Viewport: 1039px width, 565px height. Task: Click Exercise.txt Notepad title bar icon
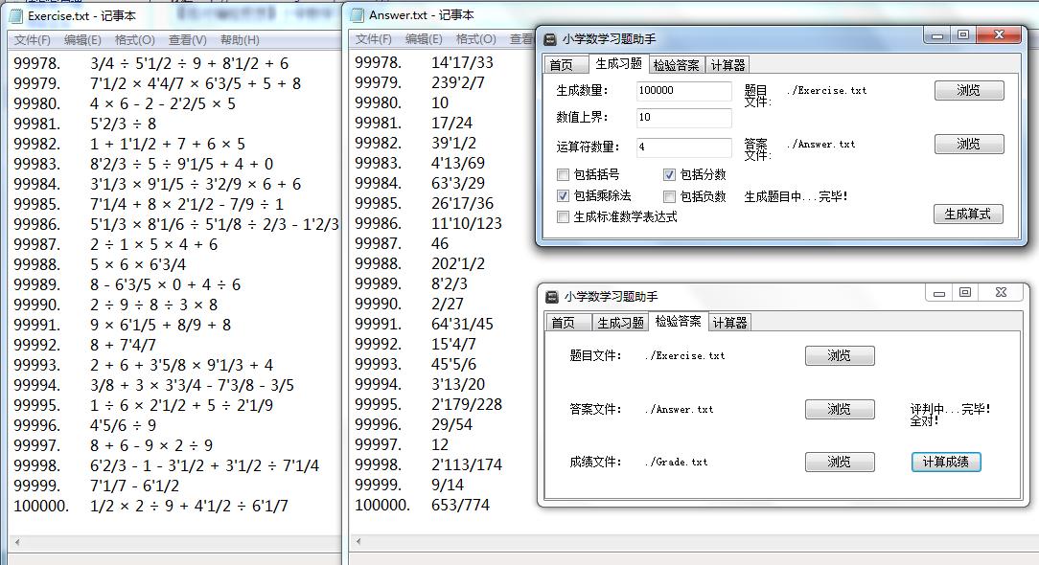click(16, 15)
